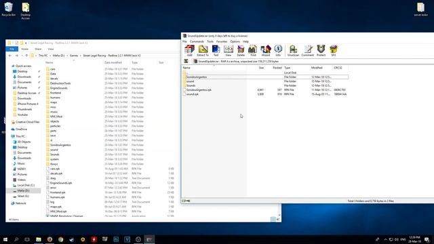Image resolution: width=434 pixels, height=244 pixels.
Task: Open the WinRAR Tools menu
Action: 210,41
